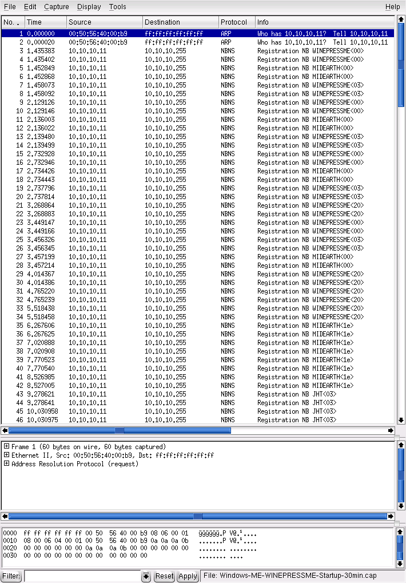The width and height of the screenshot is (406, 583).
Task: Click down arrow in protocol details pane
Action: click(401, 506)
